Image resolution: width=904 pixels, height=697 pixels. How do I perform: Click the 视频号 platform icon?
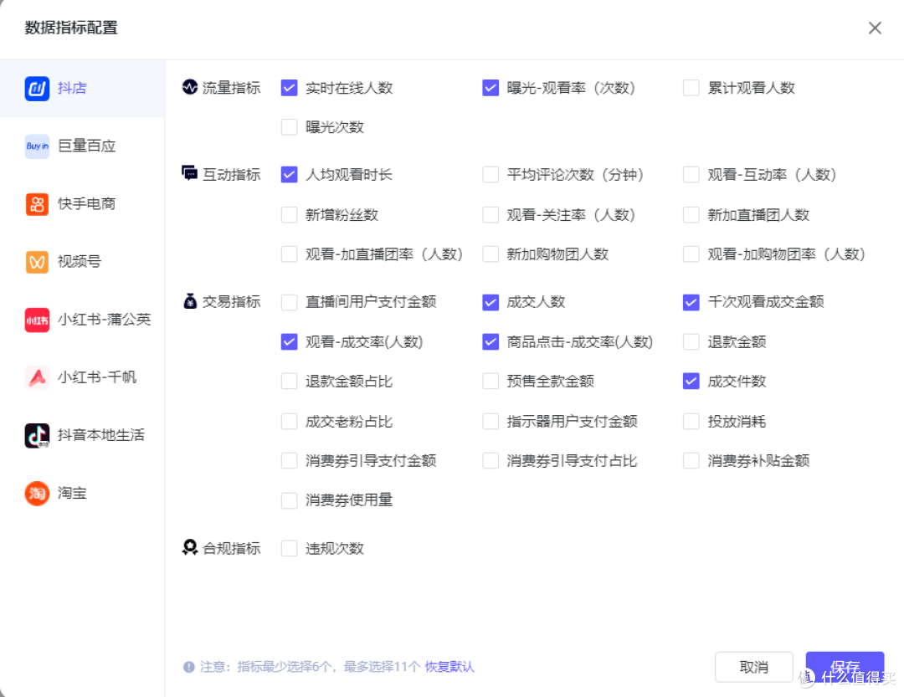(x=37, y=262)
